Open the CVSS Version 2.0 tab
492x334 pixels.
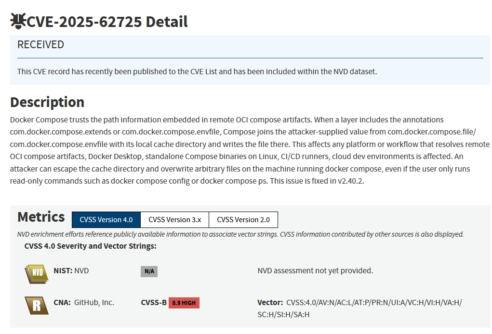[243, 220]
